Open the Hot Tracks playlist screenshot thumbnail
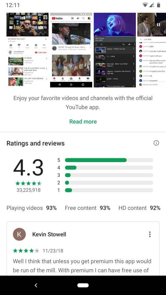The image size is (166, 295). [115, 50]
